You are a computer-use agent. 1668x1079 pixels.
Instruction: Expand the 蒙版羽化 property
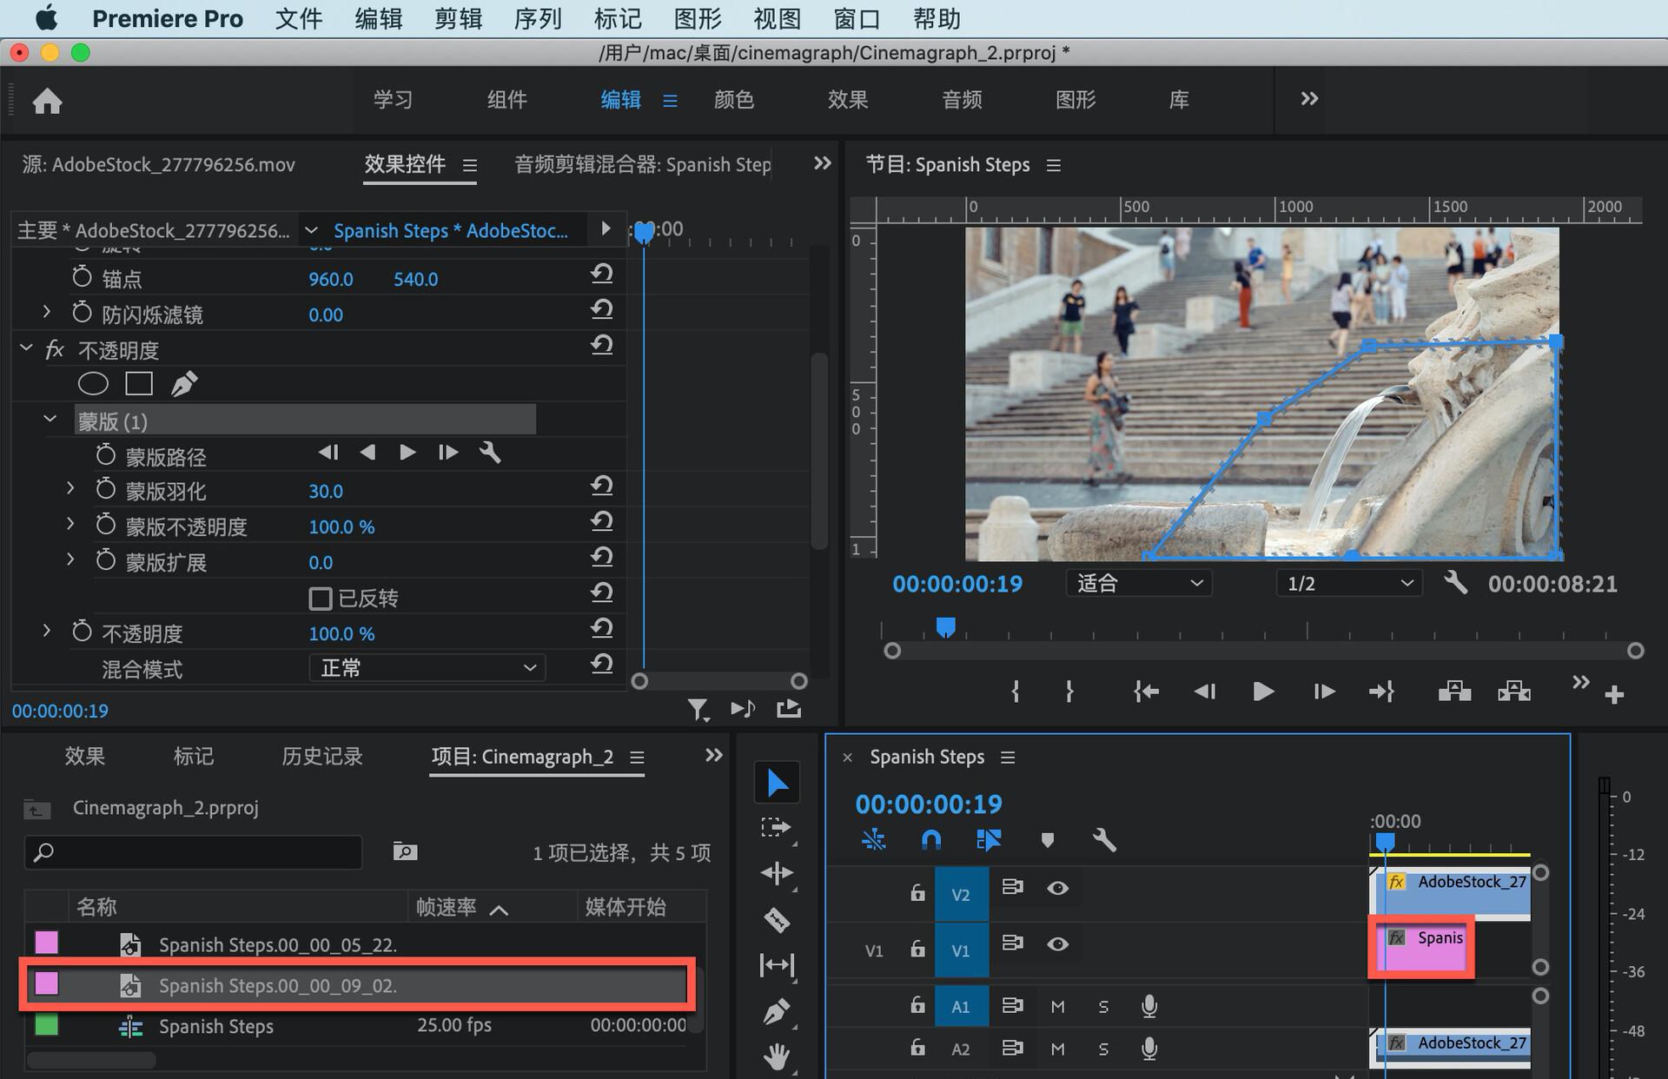click(70, 489)
